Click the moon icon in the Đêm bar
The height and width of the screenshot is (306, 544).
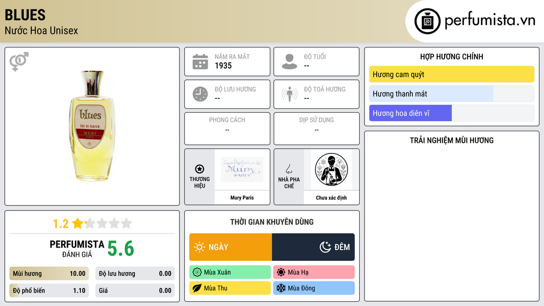coord(325,247)
